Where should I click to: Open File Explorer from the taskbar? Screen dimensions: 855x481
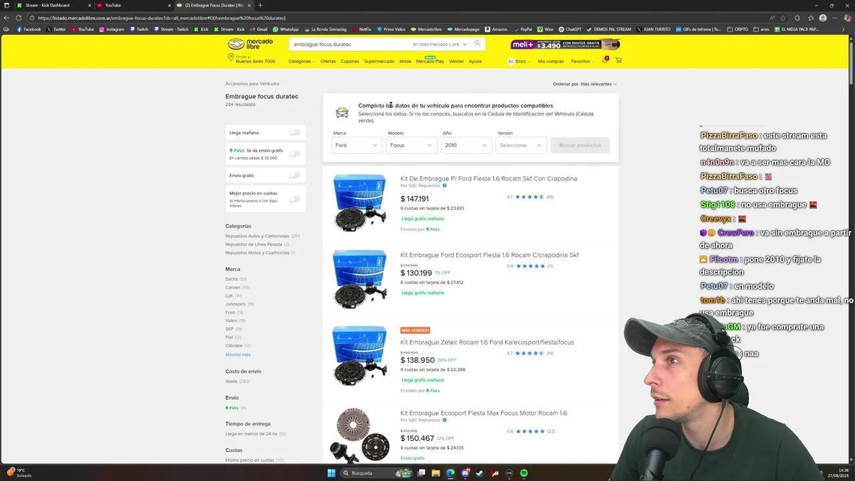436,473
